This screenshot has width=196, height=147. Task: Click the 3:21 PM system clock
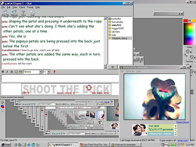tap(190, 145)
